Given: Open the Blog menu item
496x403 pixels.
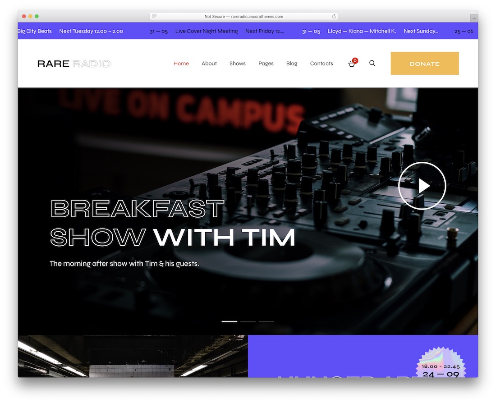Looking at the screenshot, I should (x=292, y=63).
